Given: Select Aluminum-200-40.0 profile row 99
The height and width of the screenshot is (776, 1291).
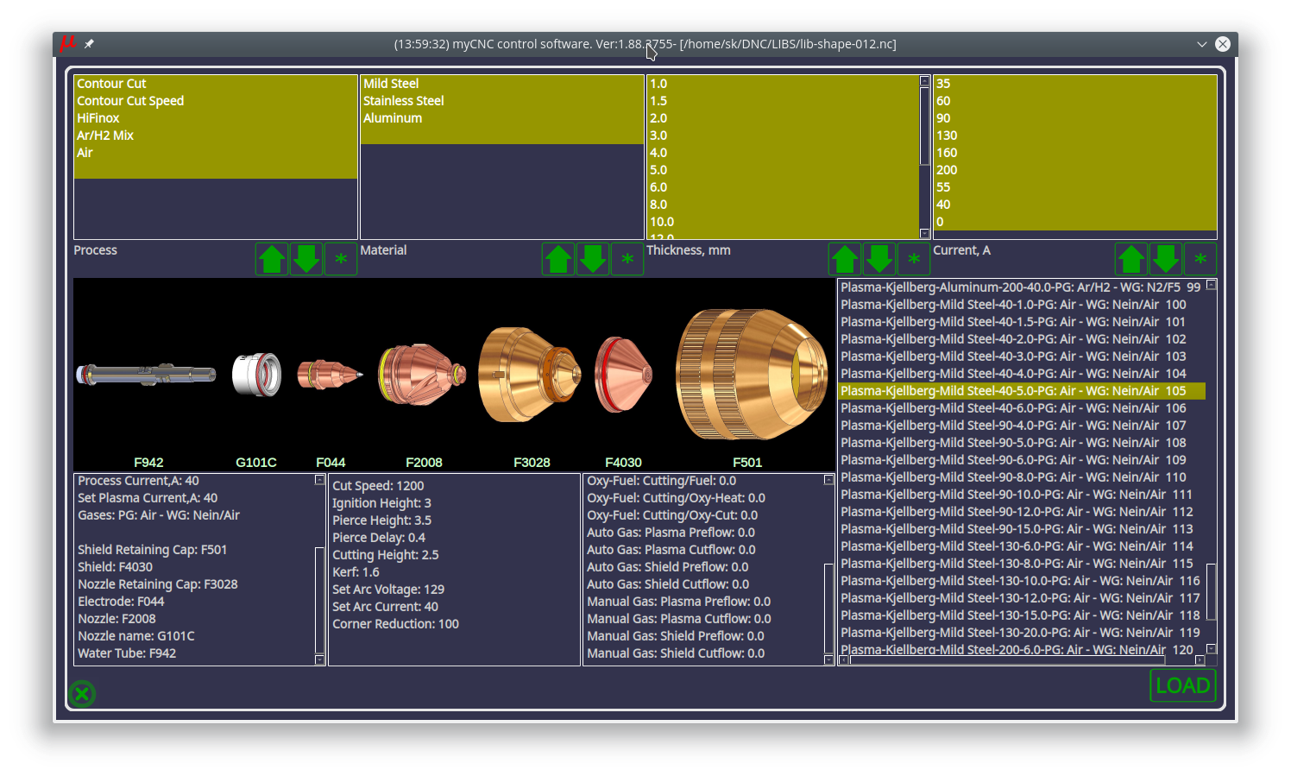Looking at the screenshot, I should pos(1022,287).
